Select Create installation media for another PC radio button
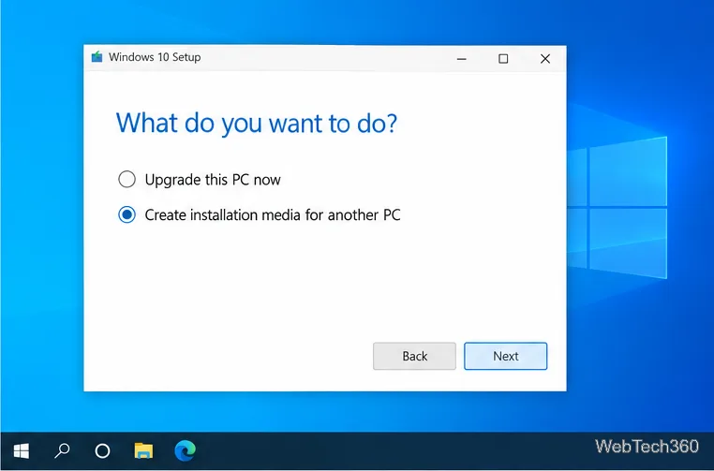Viewport: 714px width, 471px height. coord(127,214)
